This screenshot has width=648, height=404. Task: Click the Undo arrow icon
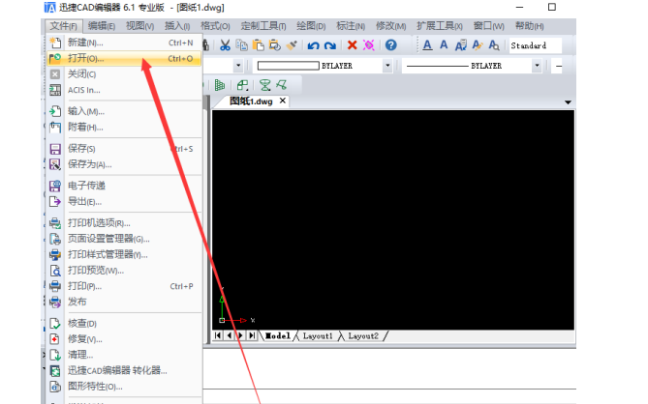click(x=312, y=45)
